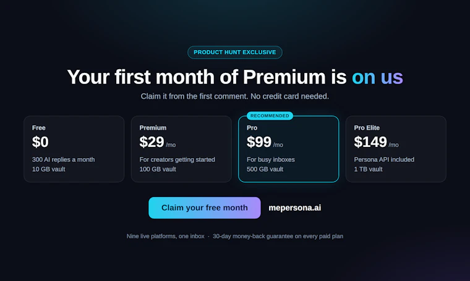Open the mepersona.ai link
Image resolution: width=470 pixels, height=281 pixels.
(294, 208)
